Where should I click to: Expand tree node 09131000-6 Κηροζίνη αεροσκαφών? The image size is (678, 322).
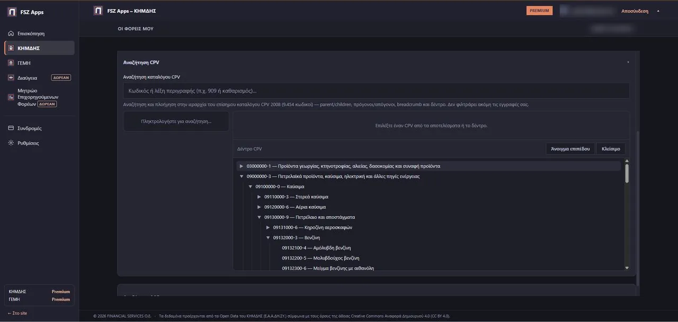tap(268, 227)
